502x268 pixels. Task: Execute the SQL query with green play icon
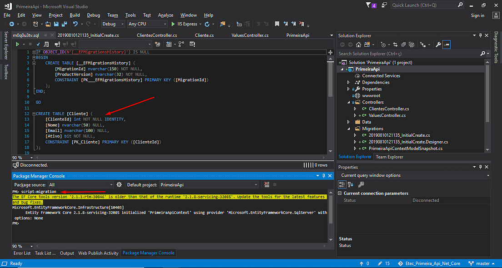coord(17,44)
